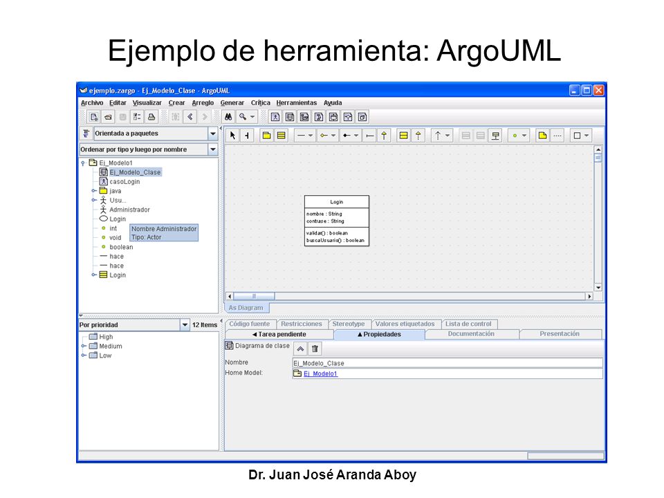Follow the Ej_Modelo1 Home Model link
This screenshot has height=498, width=664.
coord(320,373)
